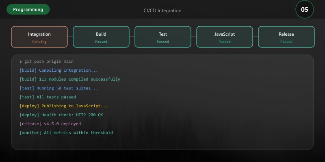
Task: Click the Passed status under Release
Action: click(286, 42)
